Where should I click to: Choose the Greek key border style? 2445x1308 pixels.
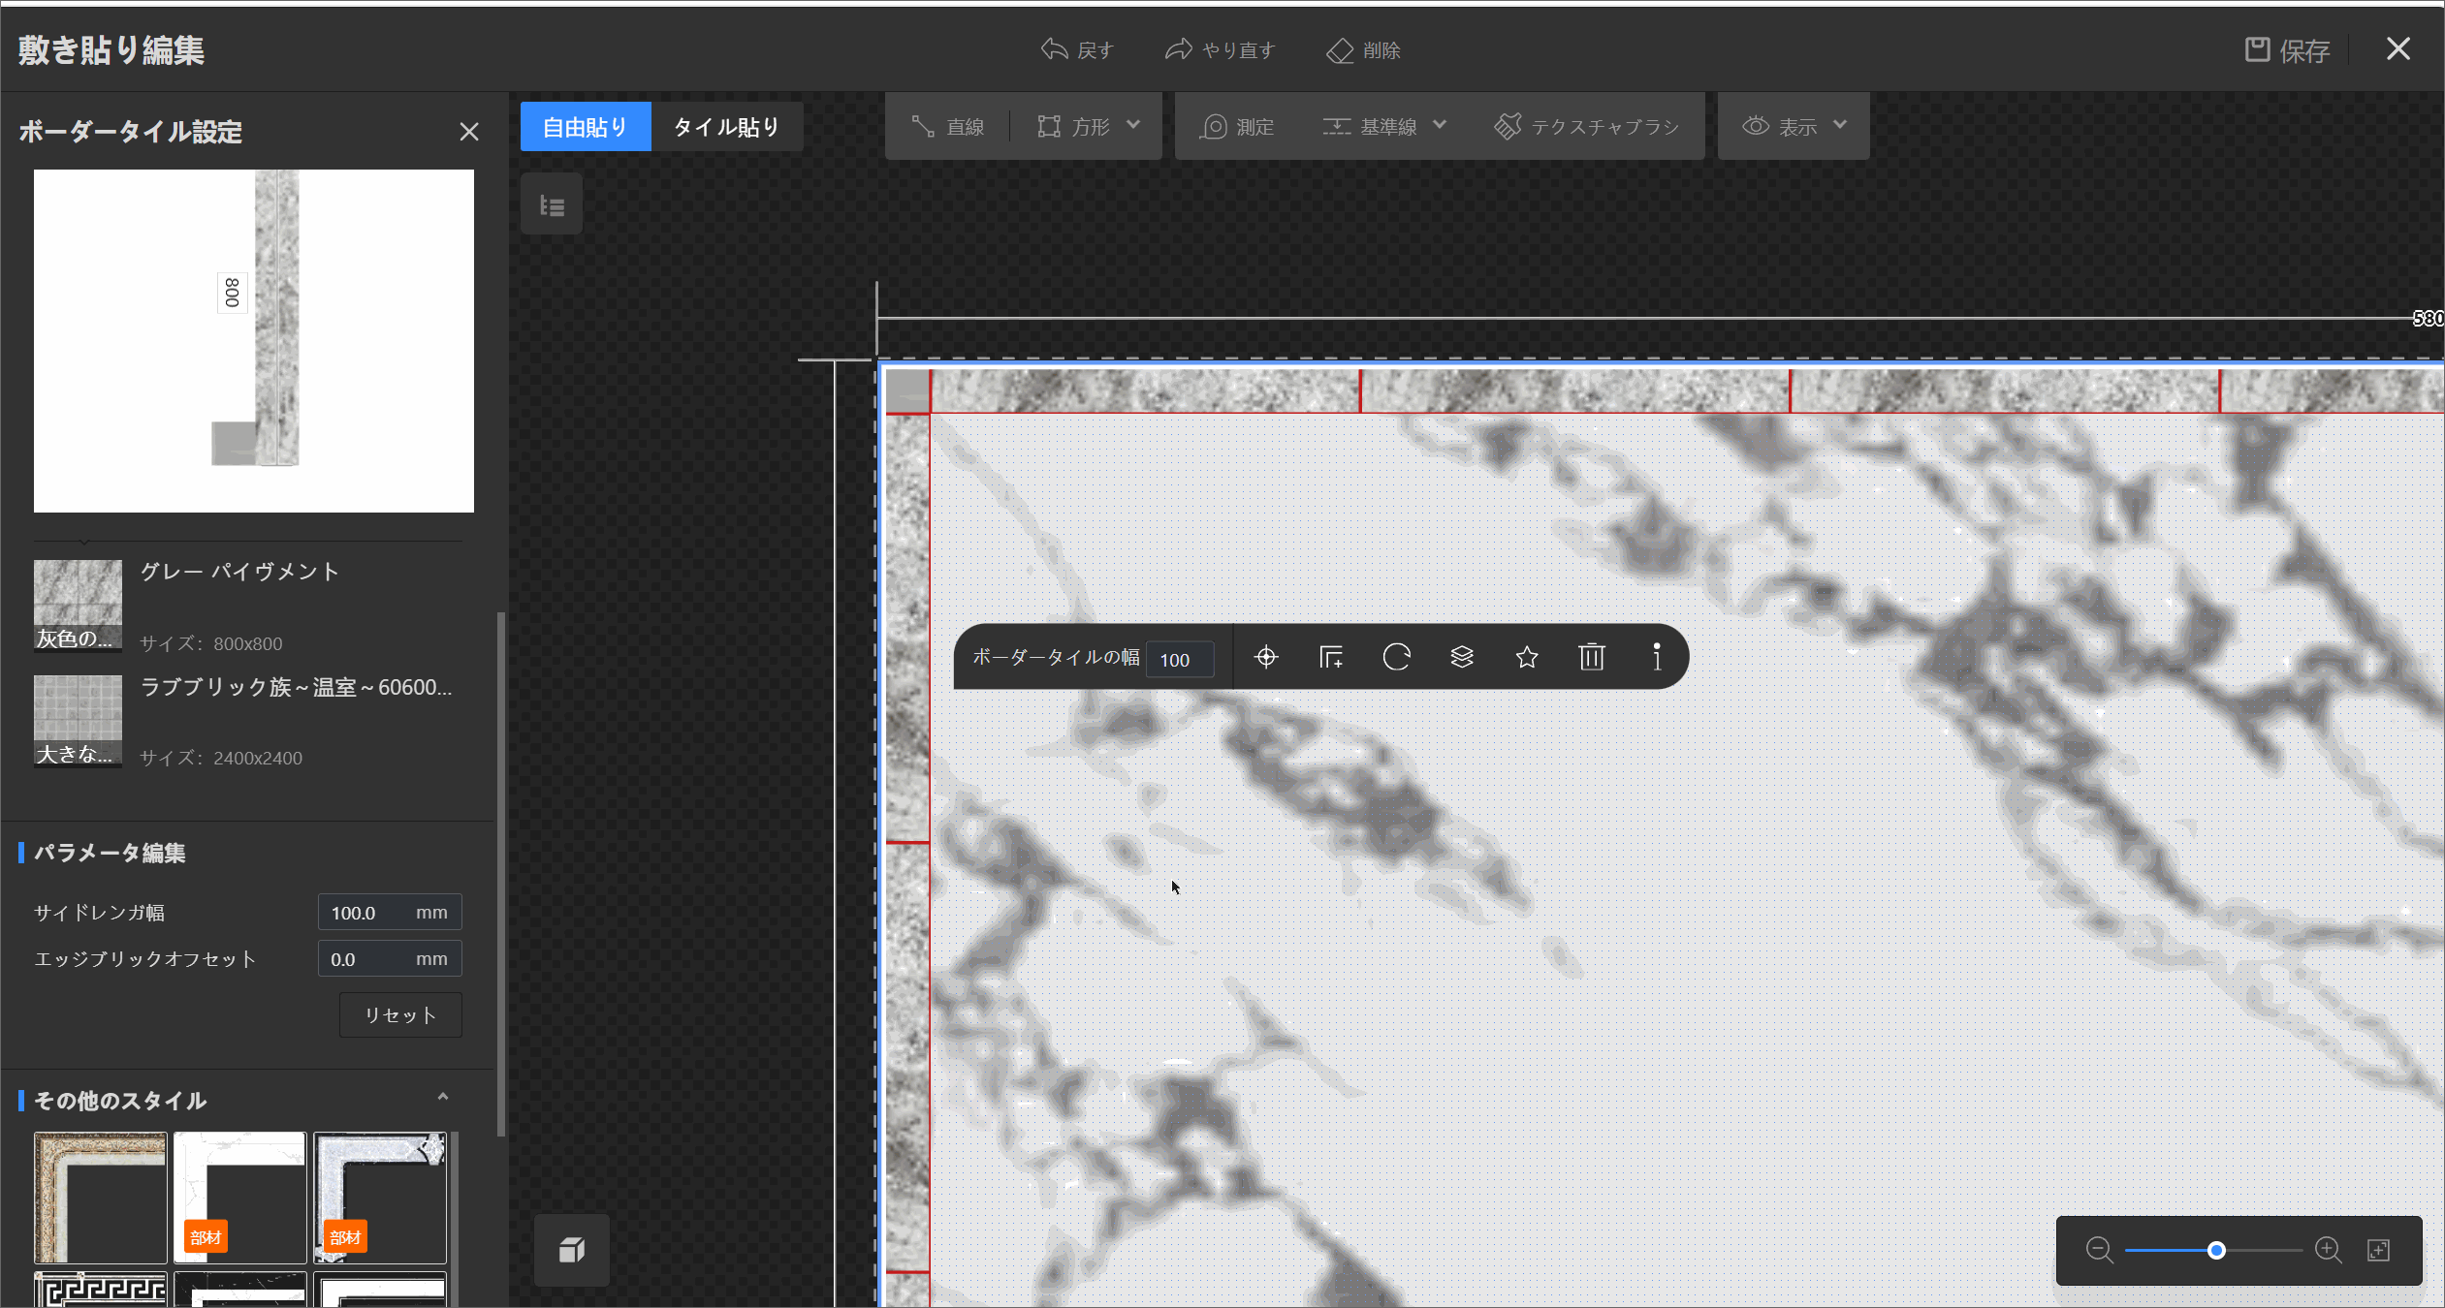[x=101, y=1290]
